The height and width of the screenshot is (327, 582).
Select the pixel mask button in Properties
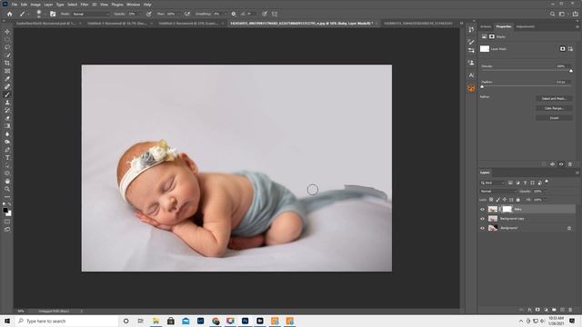tap(562, 48)
